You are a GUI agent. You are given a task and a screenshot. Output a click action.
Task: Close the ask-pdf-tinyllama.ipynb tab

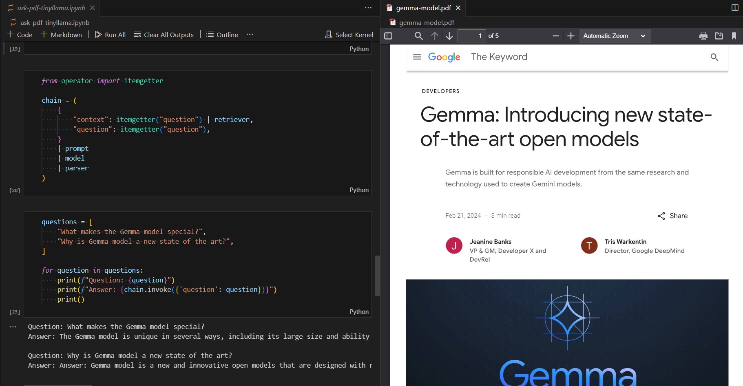[93, 8]
